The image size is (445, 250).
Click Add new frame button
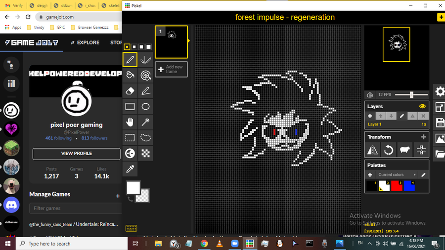[171, 69]
